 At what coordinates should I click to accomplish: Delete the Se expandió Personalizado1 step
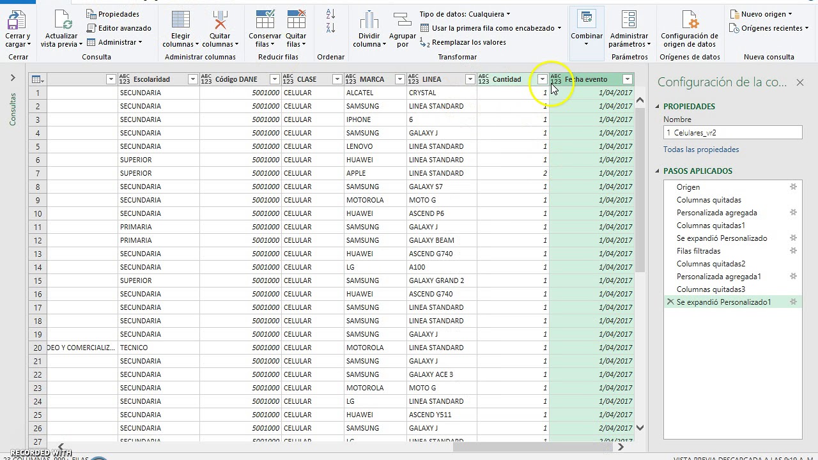[x=670, y=302]
